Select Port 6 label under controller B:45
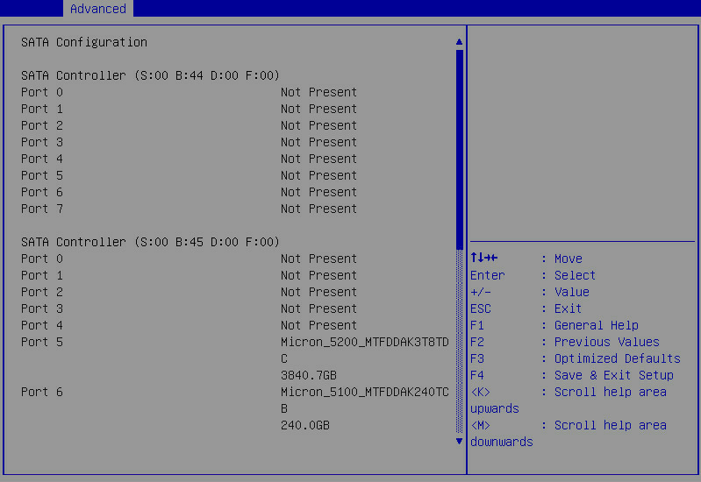Image resolution: width=701 pixels, height=482 pixels. (x=42, y=393)
